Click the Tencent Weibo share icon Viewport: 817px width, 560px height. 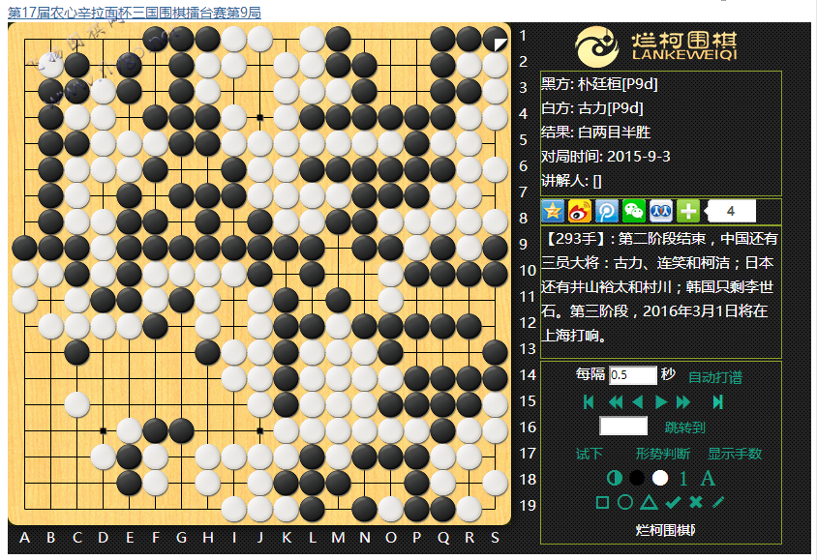607,211
